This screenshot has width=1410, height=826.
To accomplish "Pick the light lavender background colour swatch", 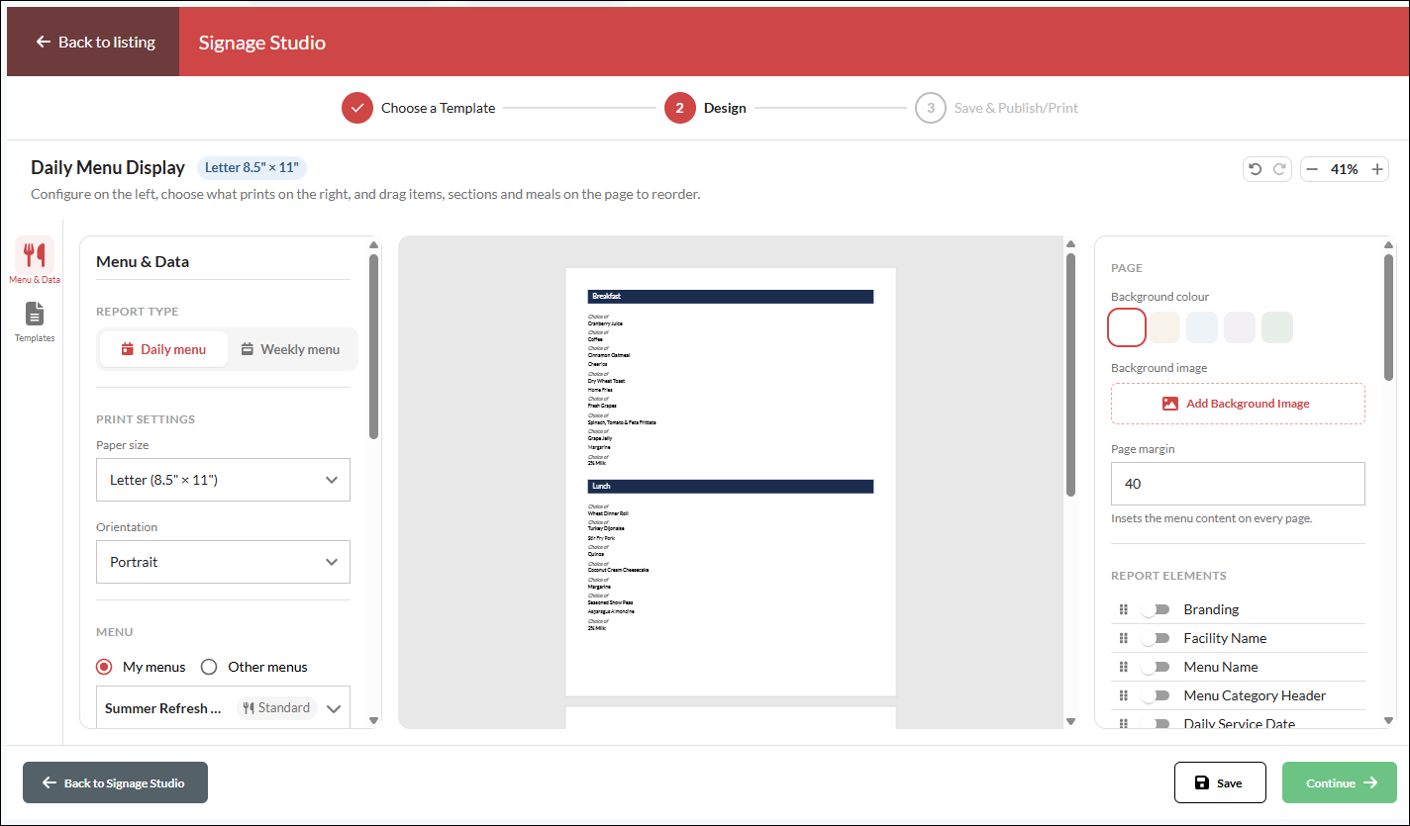I will point(1240,327).
